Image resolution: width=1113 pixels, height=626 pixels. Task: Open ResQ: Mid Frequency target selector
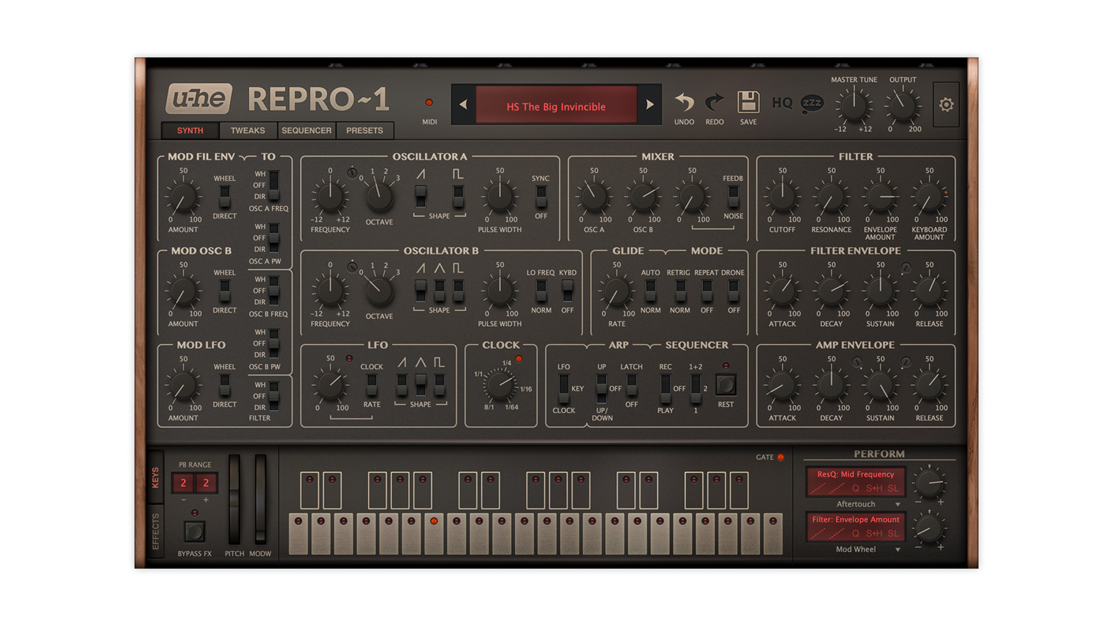click(856, 474)
